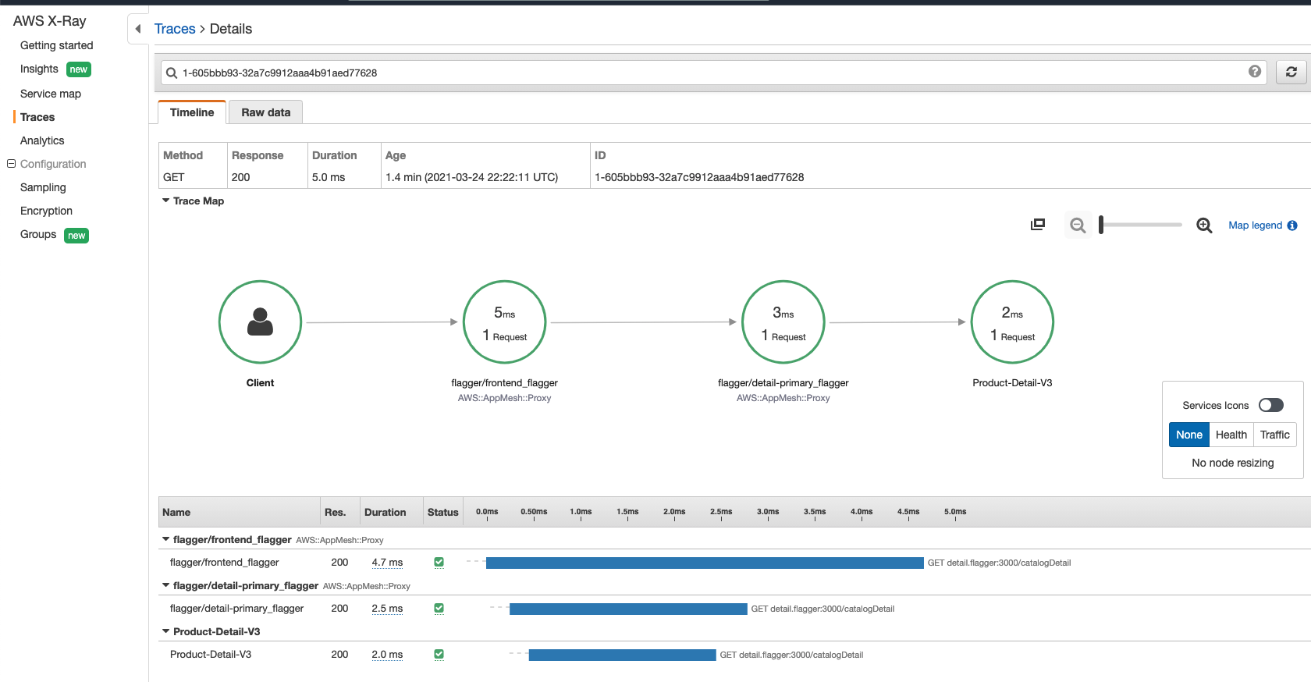Click the 2.5 ms duration link
The height and width of the screenshot is (682, 1311).
387,608
